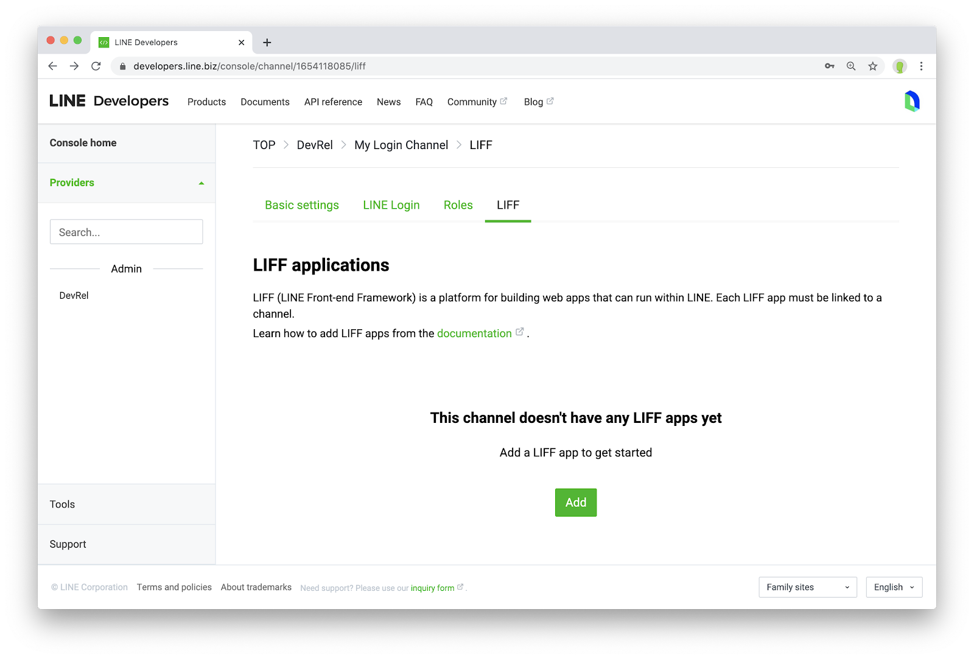
Task: Reload the current page
Action: (96, 66)
